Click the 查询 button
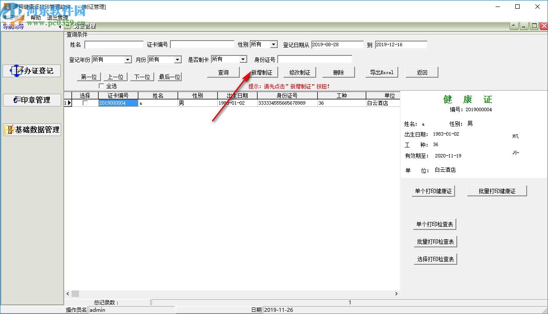Image resolution: width=548 pixels, height=314 pixels. (x=224, y=72)
